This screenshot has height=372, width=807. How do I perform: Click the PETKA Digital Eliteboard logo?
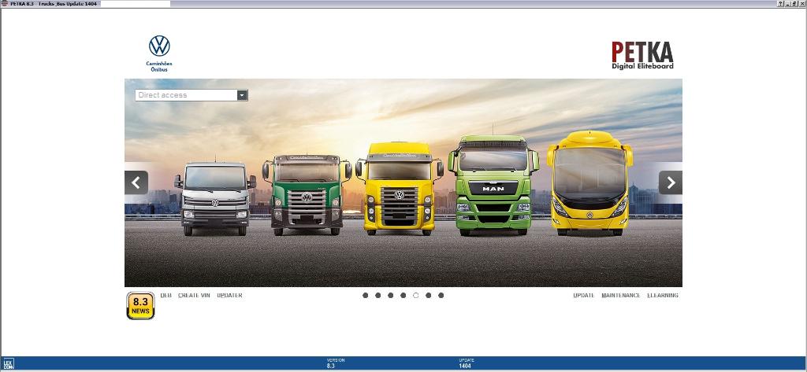tap(642, 56)
